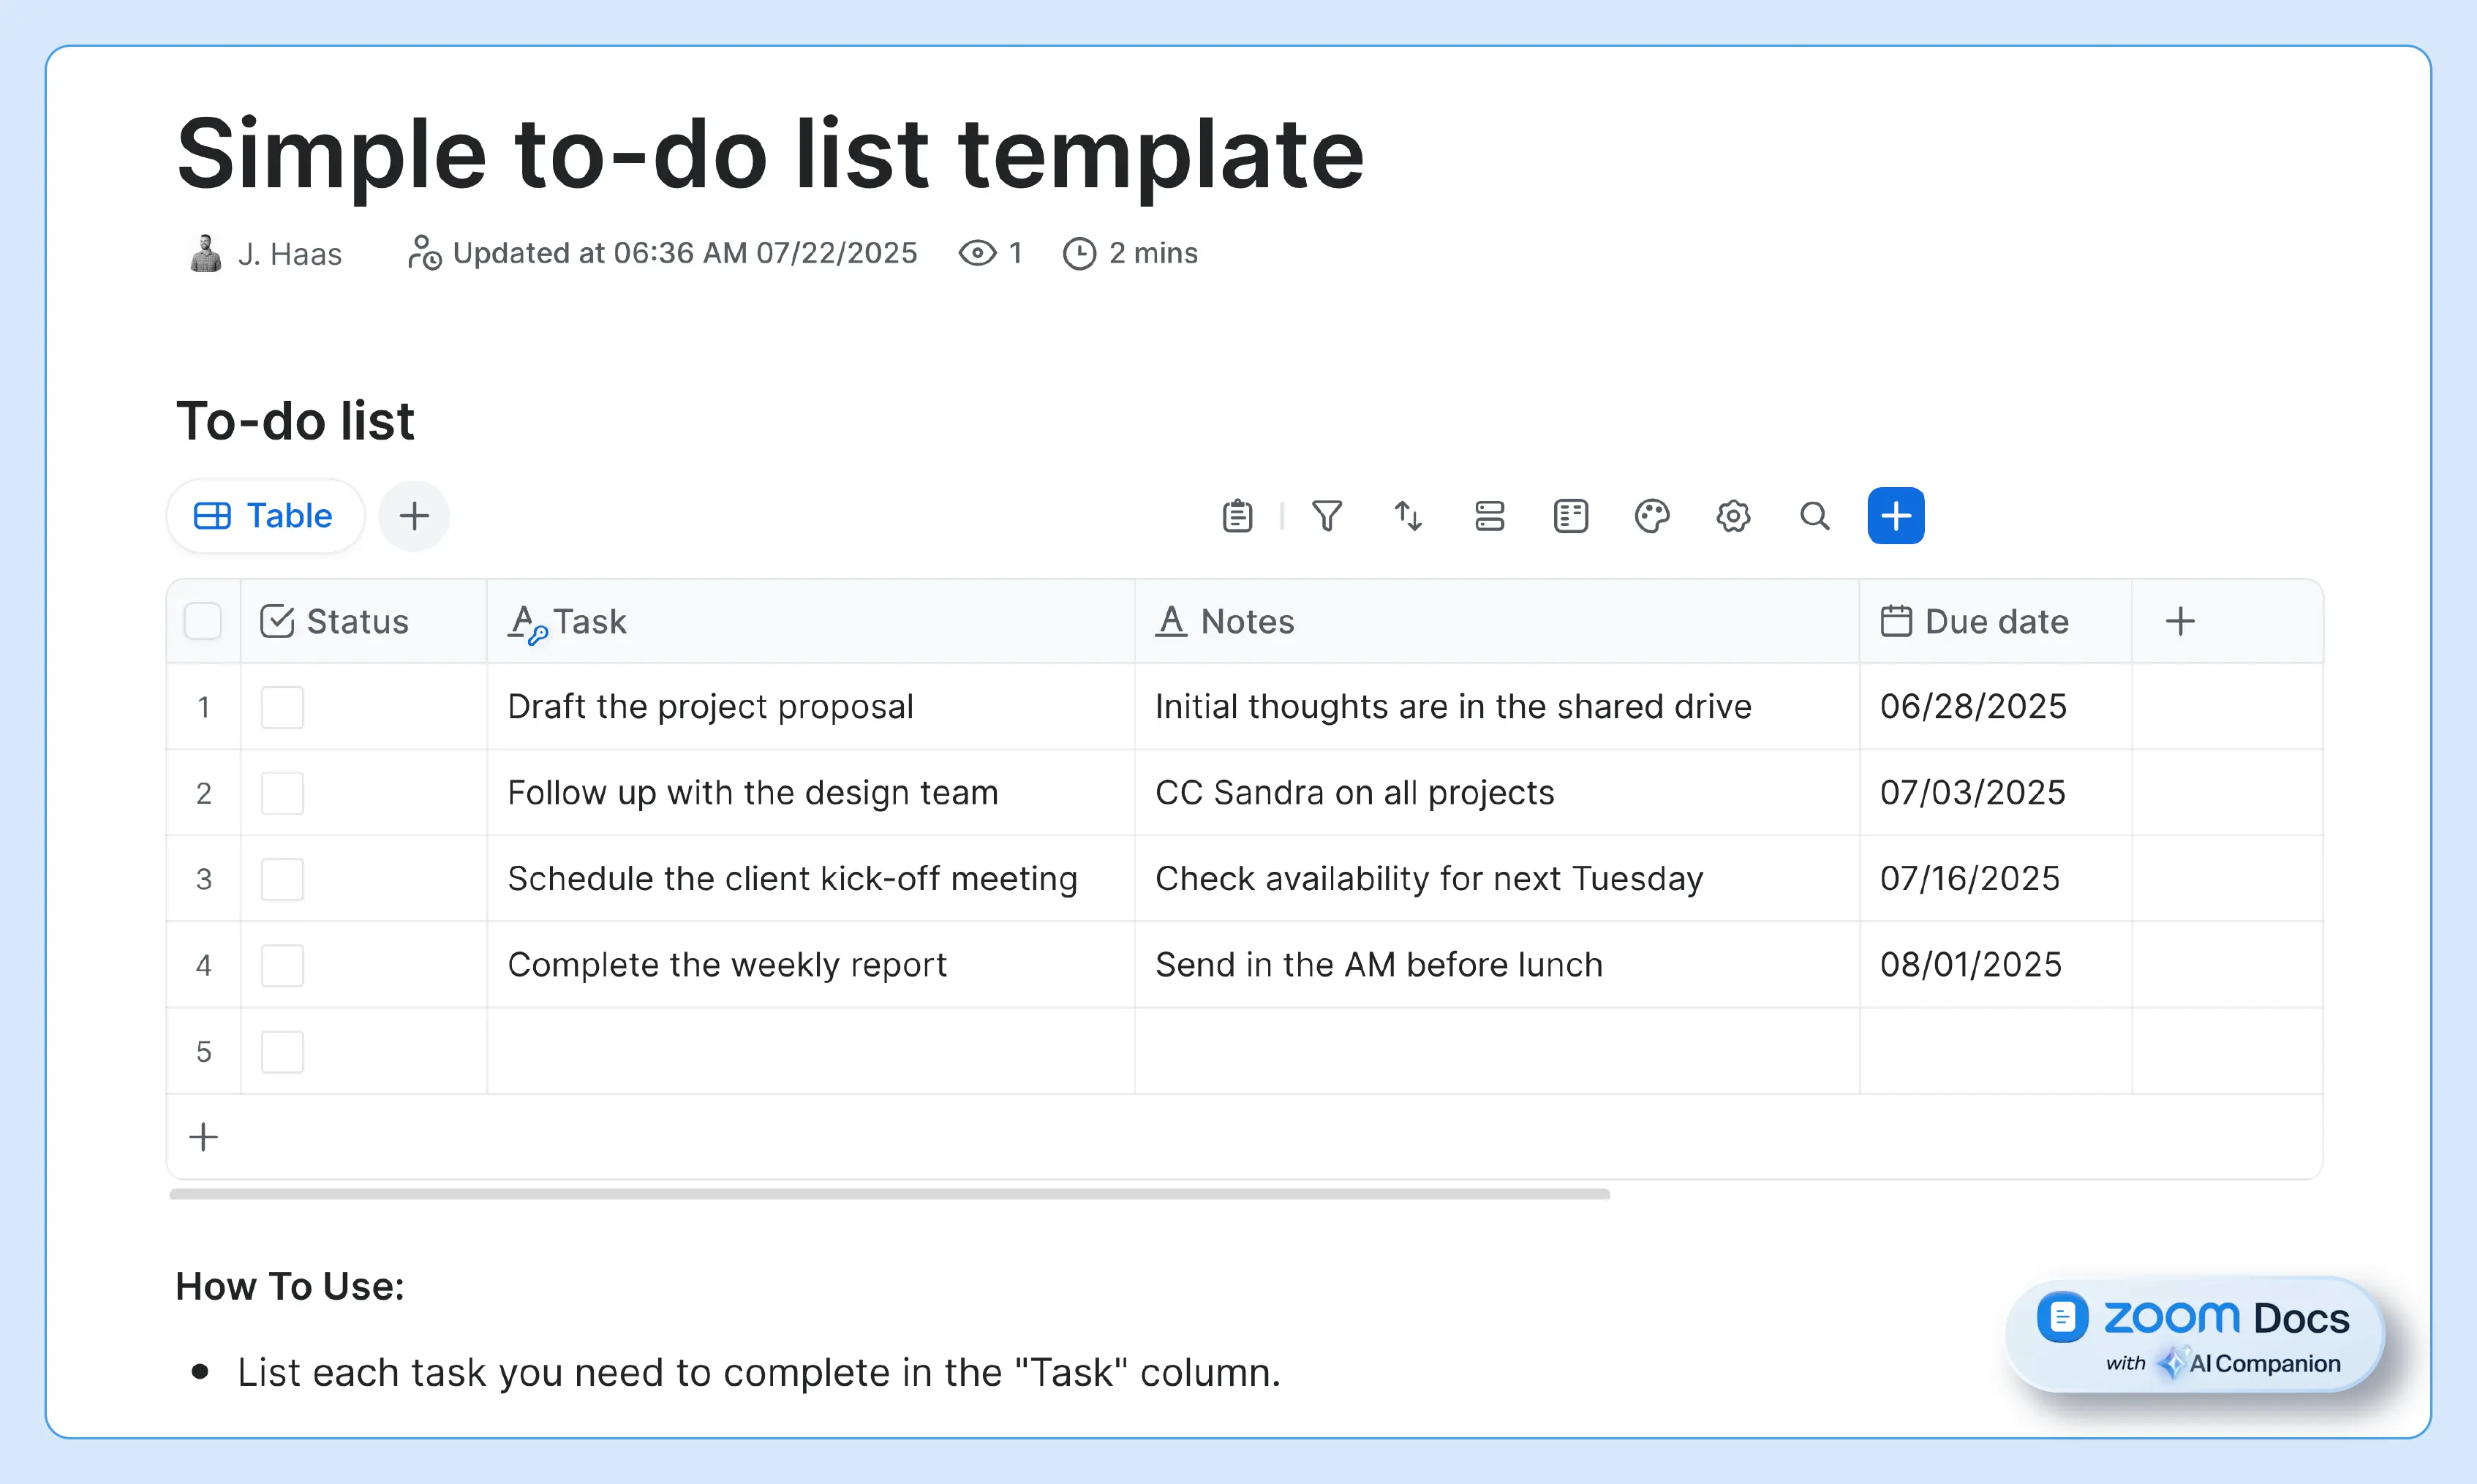
Task: Open the fields layout icon in the toolbar
Action: [x=1569, y=516]
